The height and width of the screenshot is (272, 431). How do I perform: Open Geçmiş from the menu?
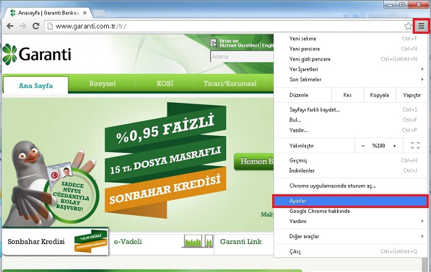[x=350, y=160]
